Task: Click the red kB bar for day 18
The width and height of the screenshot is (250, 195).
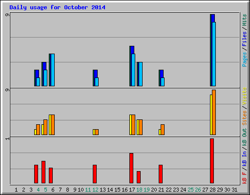Action: coord(139,177)
